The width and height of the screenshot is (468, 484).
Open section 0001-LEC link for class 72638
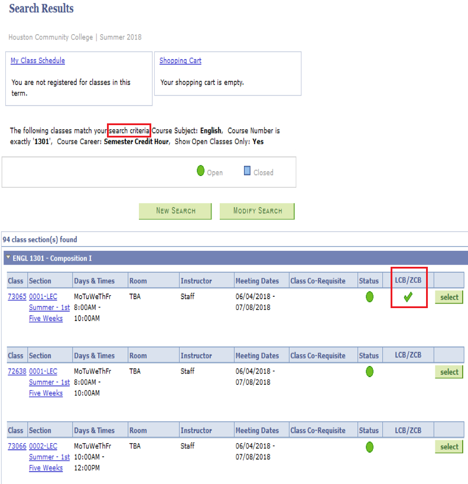pyautogui.click(x=43, y=371)
